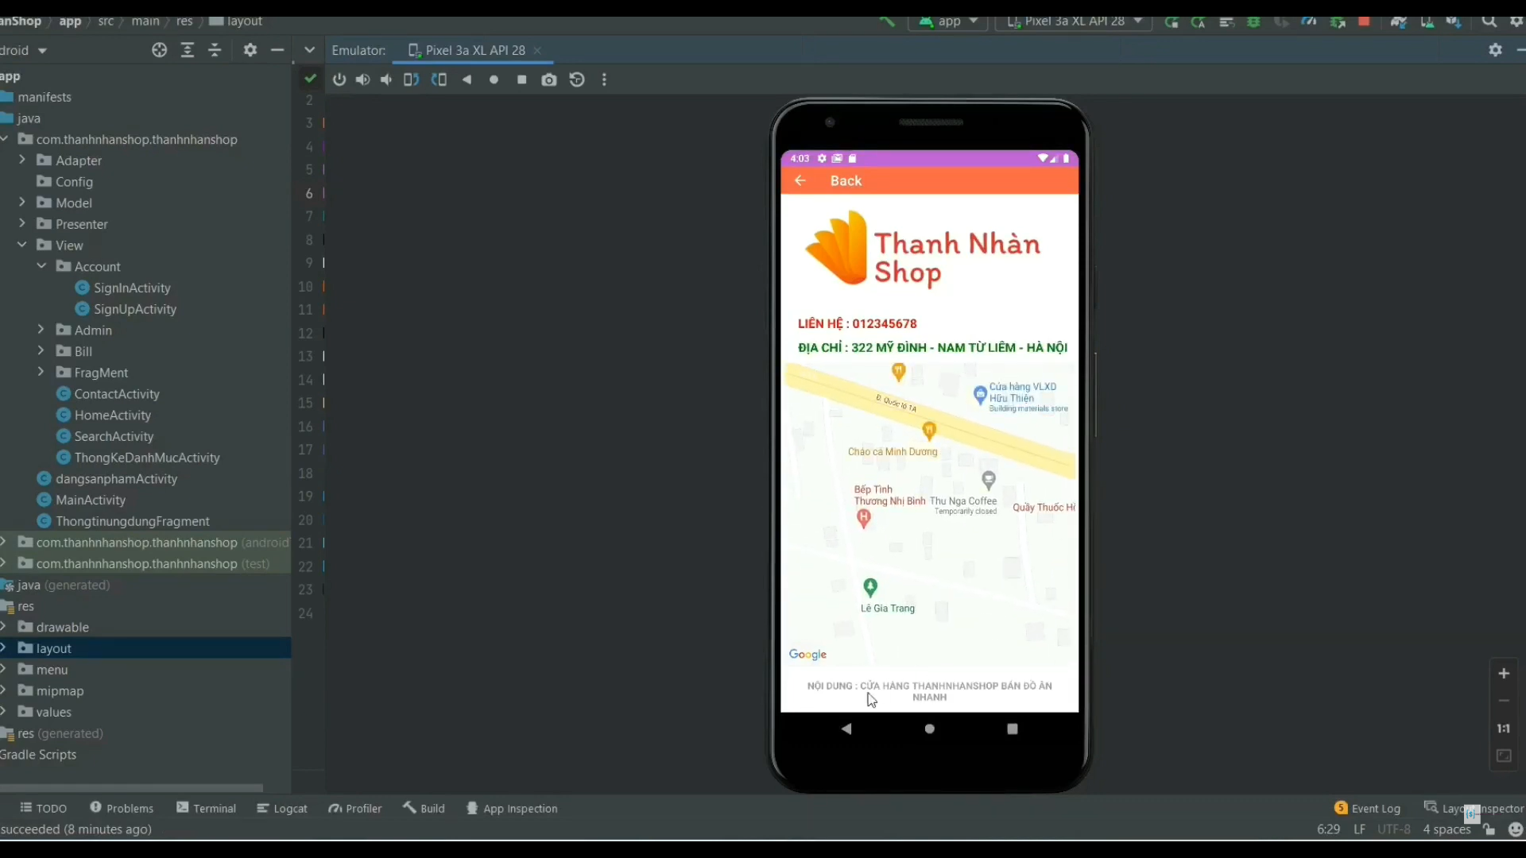The width and height of the screenshot is (1526, 858).
Task: Click emulator toolbar Back triangle icon
Action: click(x=467, y=79)
